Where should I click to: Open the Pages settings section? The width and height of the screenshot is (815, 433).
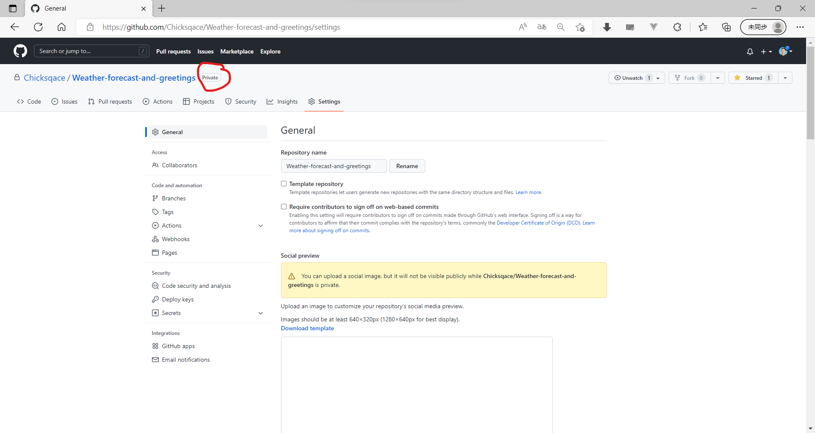(x=169, y=252)
